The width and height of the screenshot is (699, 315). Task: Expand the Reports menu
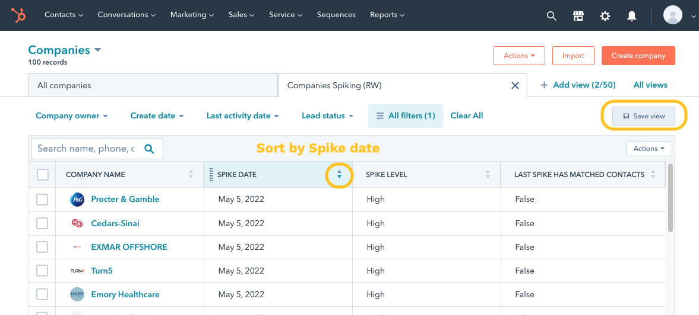[x=387, y=15]
